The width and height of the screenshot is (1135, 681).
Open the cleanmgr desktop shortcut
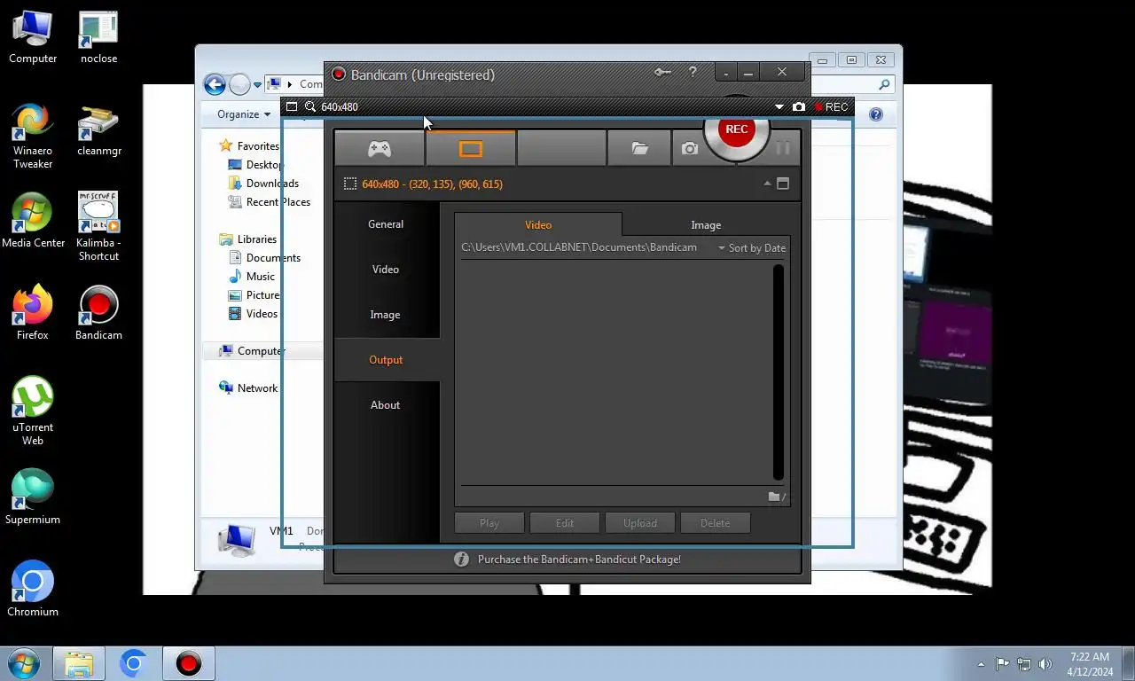click(x=98, y=130)
